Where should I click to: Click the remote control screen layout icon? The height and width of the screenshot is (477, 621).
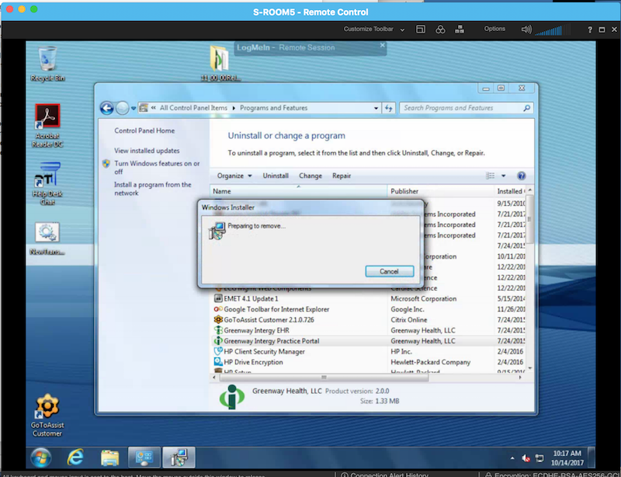421,30
